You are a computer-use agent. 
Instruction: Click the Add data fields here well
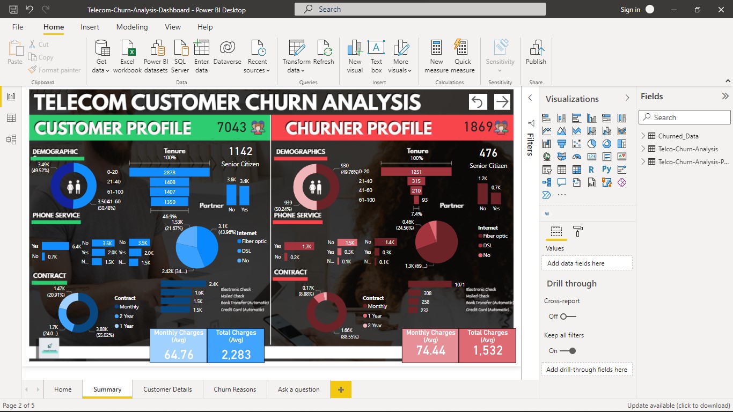pyautogui.click(x=587, y=263)
